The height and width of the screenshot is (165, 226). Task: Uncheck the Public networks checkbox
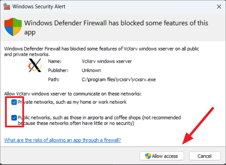pyautogui.click(x=14, y=118)
